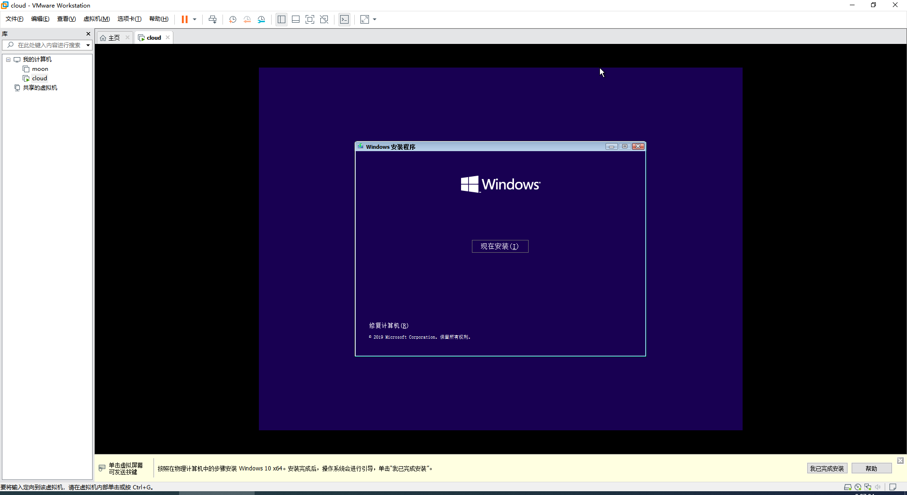This screenshot has height=495, width=907.
Task: Click the CD/DVD drive status icon
Action: [858, 487]
